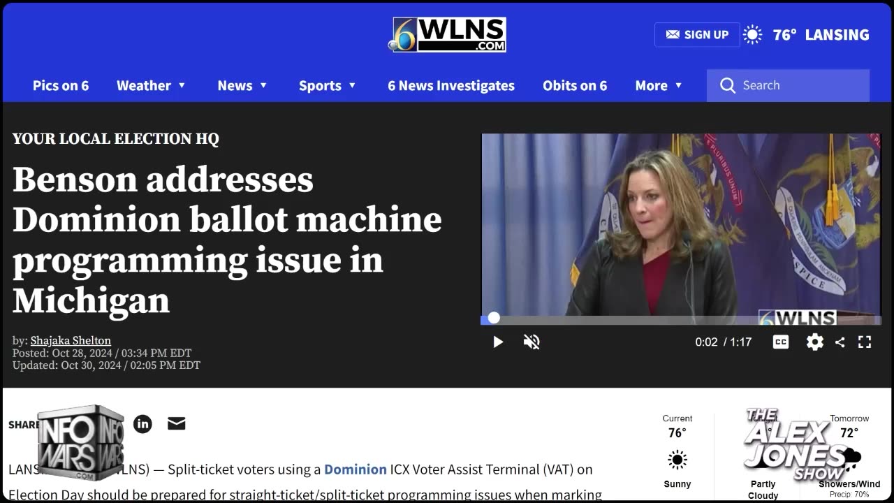Open the Dominion link in article
The width and height of the screenshot is (894, 503).
[355, 469]
